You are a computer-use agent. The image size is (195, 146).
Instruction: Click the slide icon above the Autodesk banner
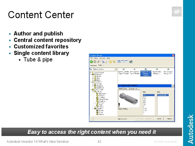[x=177, y=12]
